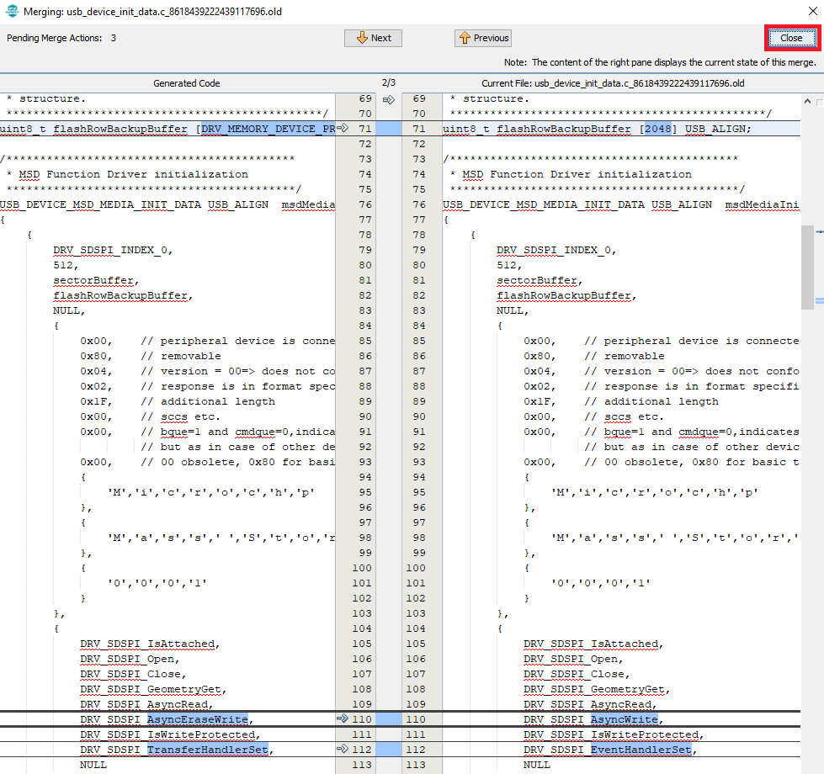The image size is (824, 774).
Task: Select the Generated Code pane header
Action: (x=186, y=83)
